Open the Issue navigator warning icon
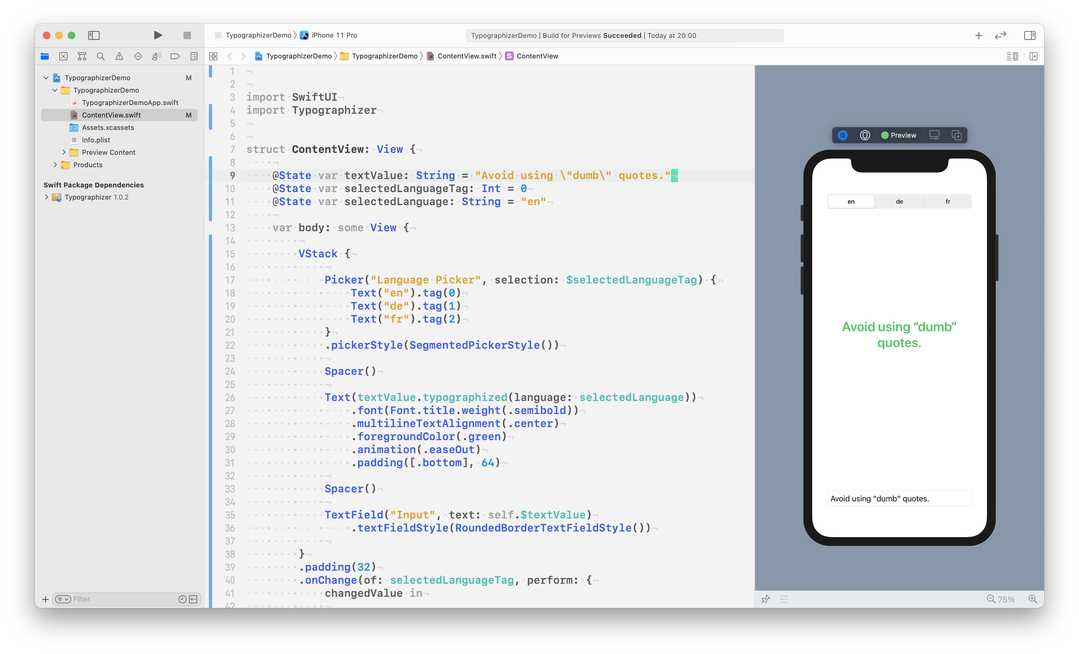The image size is (1079, 654). tap(119, 56)
